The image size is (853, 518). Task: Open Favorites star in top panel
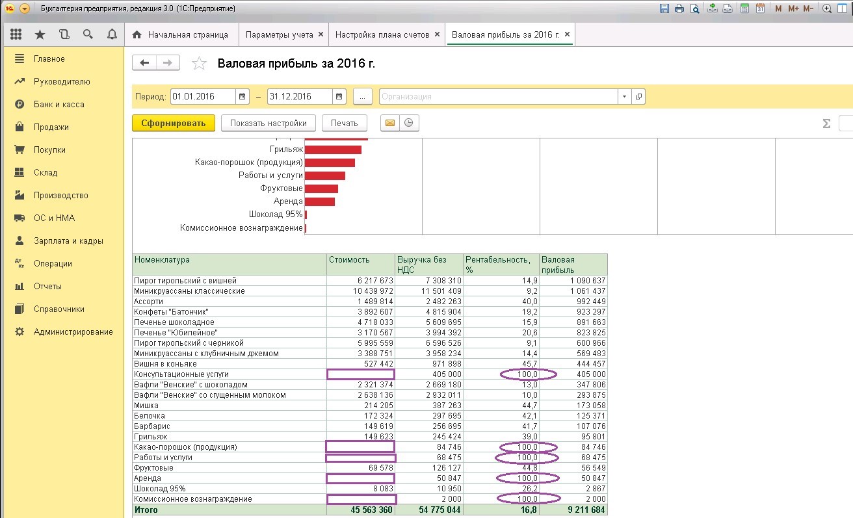40,34
